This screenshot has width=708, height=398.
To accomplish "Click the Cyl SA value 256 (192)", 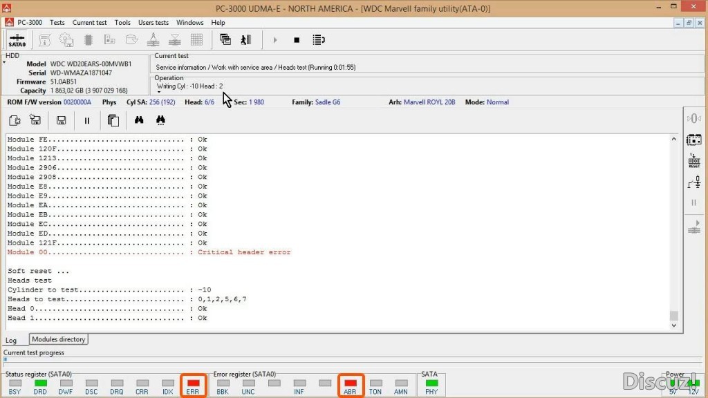I will (162, 102).
